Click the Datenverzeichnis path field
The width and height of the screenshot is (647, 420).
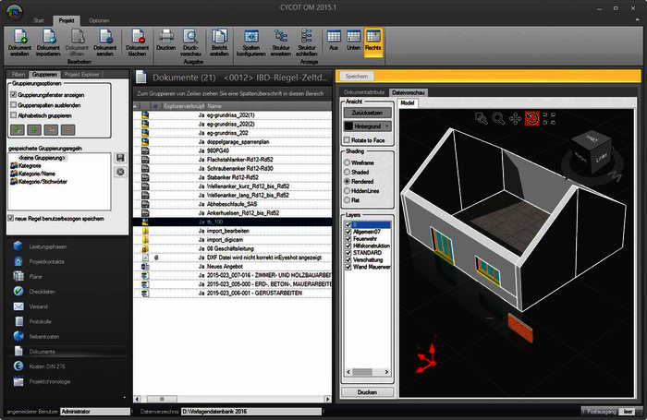(x=251, y=412)
